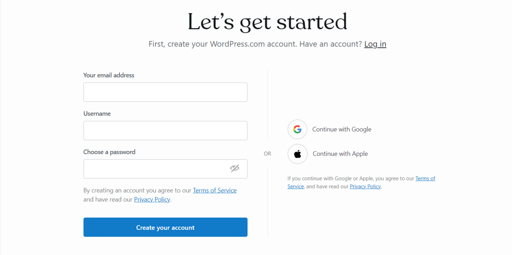Open the Privacy Policy link below the password field
512x255 pixels.
(x=152, y=199)
